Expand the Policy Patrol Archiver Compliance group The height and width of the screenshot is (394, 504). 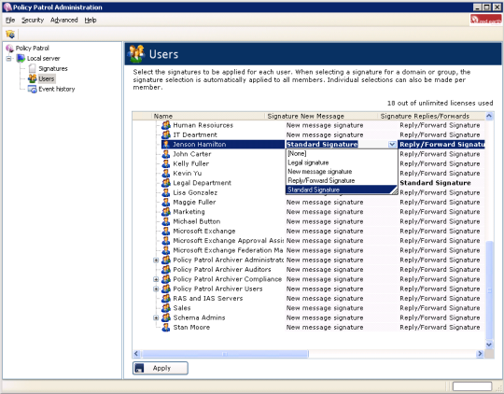(156, 279)
